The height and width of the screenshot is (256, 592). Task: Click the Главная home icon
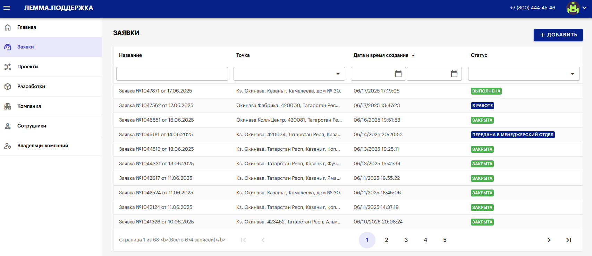coord(8,27)
